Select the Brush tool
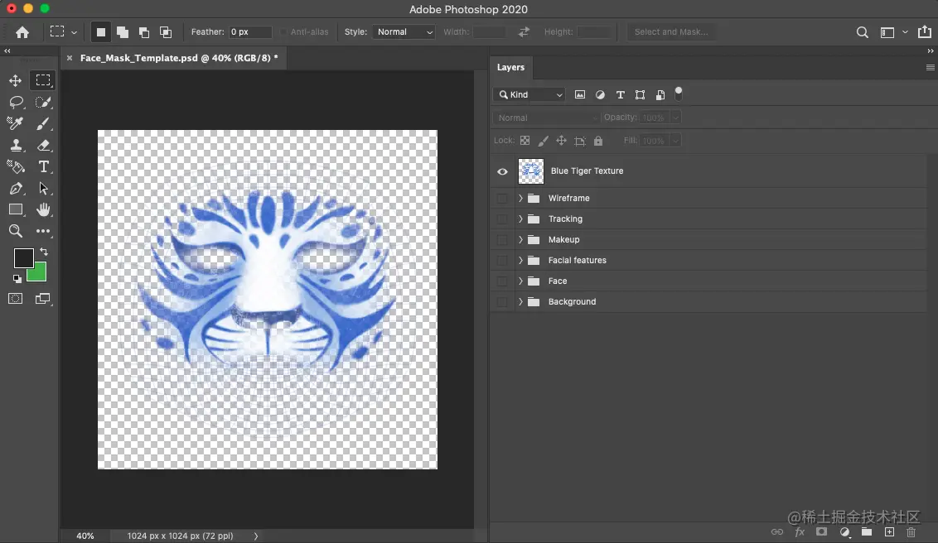 coord(43,123)
